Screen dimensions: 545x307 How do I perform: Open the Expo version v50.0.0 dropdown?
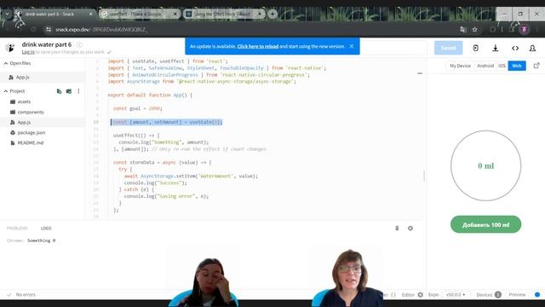coord(456,294)
